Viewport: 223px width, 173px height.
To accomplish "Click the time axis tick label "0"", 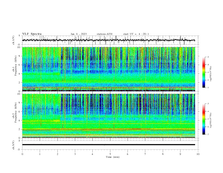I will [22, 154].
